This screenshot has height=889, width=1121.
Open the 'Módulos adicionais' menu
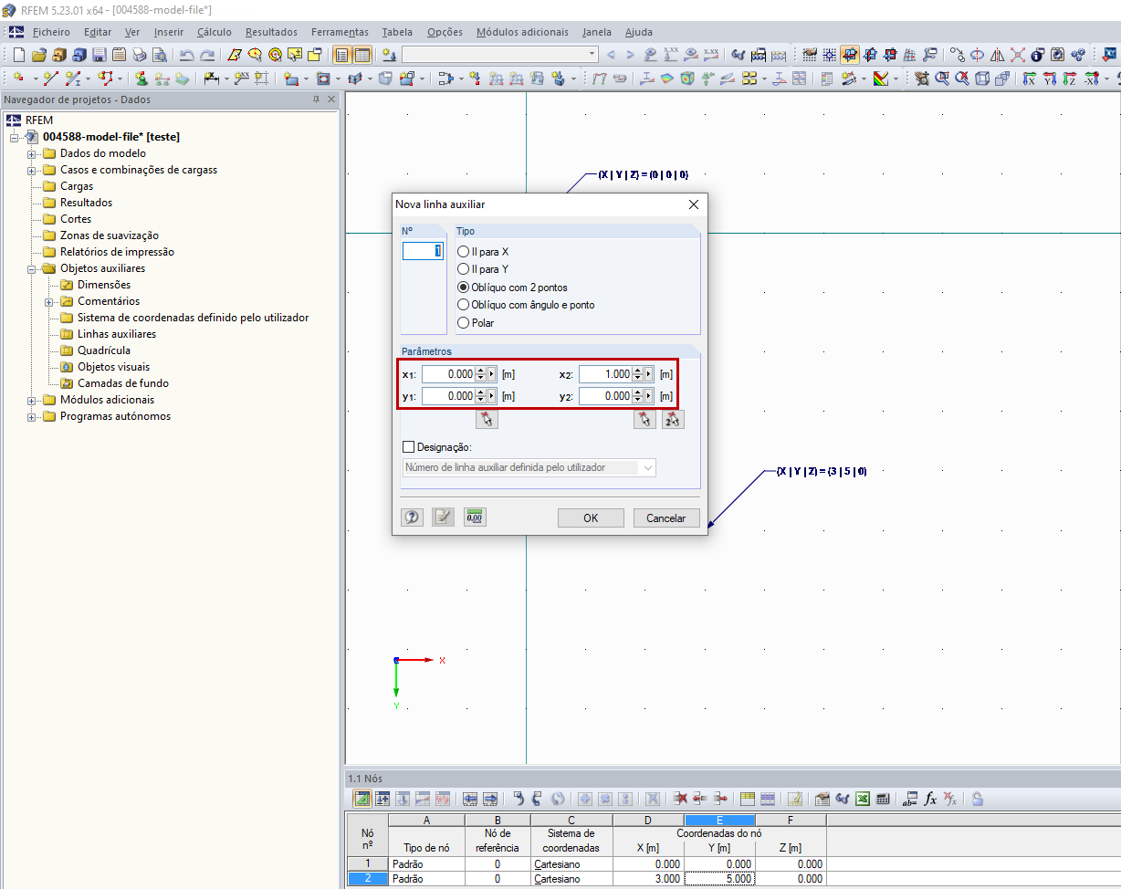click(522, 32)
